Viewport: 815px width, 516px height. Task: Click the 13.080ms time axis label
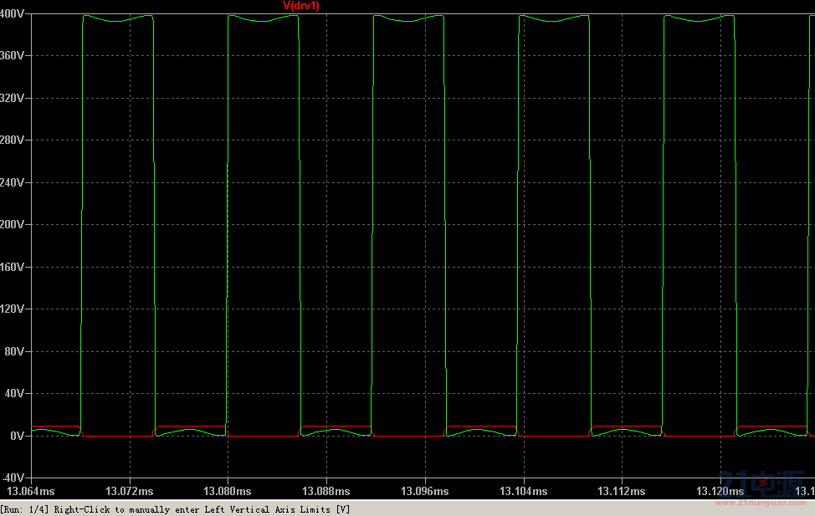(x=227, y=491)
